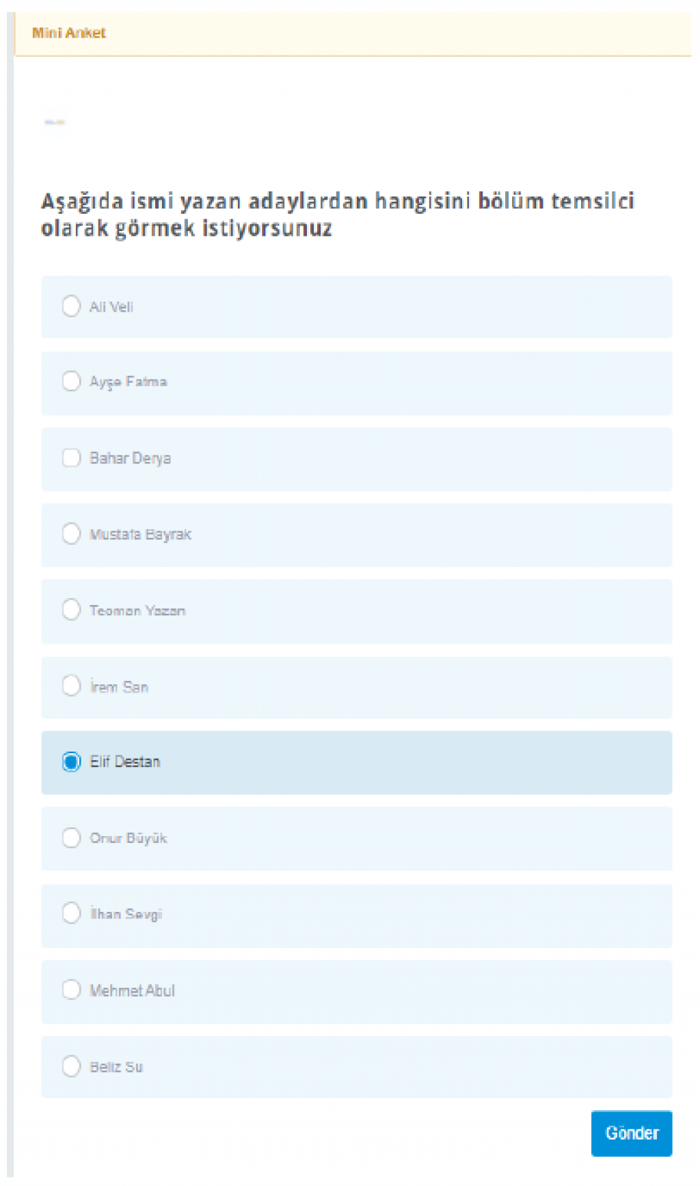
Task: Select Teoman Yazan radio option
Action: coord(71,609)
